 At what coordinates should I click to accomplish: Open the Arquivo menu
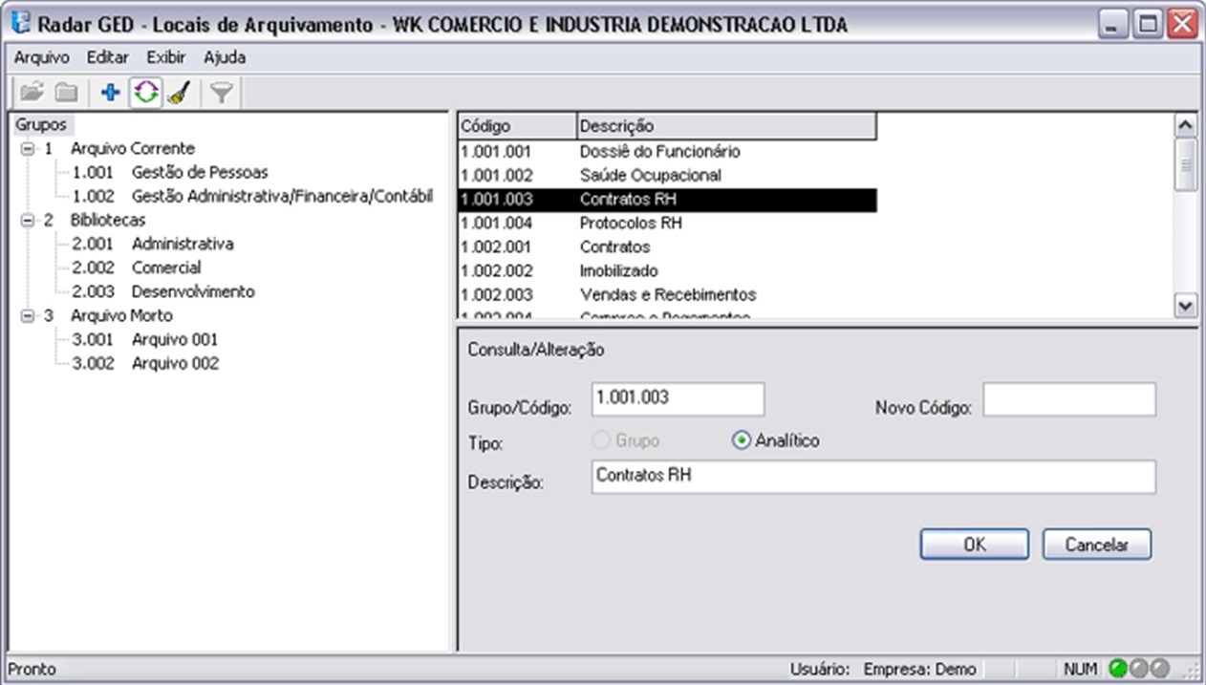point(41,57)
